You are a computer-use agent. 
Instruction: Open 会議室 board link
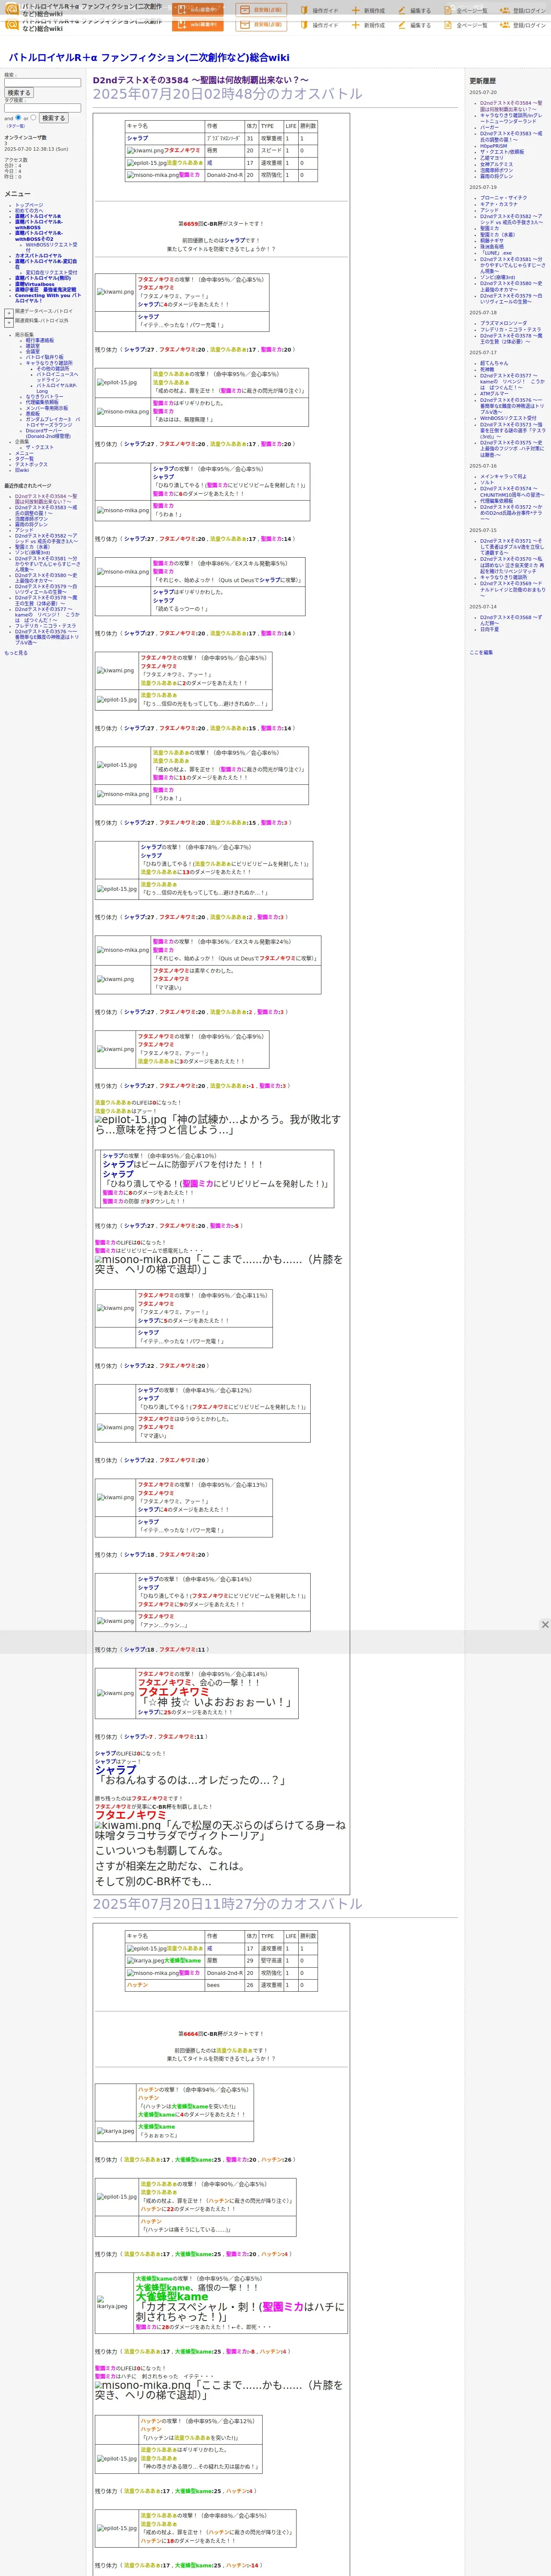(x=33, y=351)
